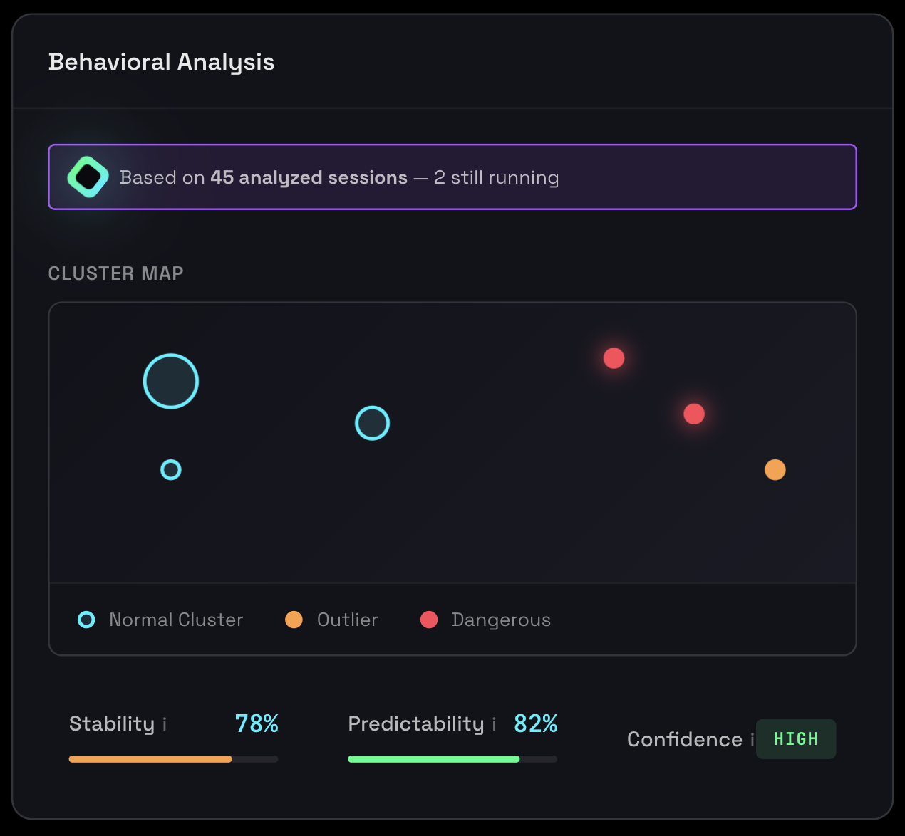905x836 pixels.
Task: Click the analyzed sessions banner area
Action: (452, 177)
